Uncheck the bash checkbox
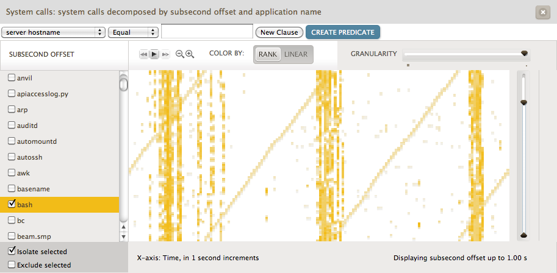557x273 pixels. coord(12,204)
